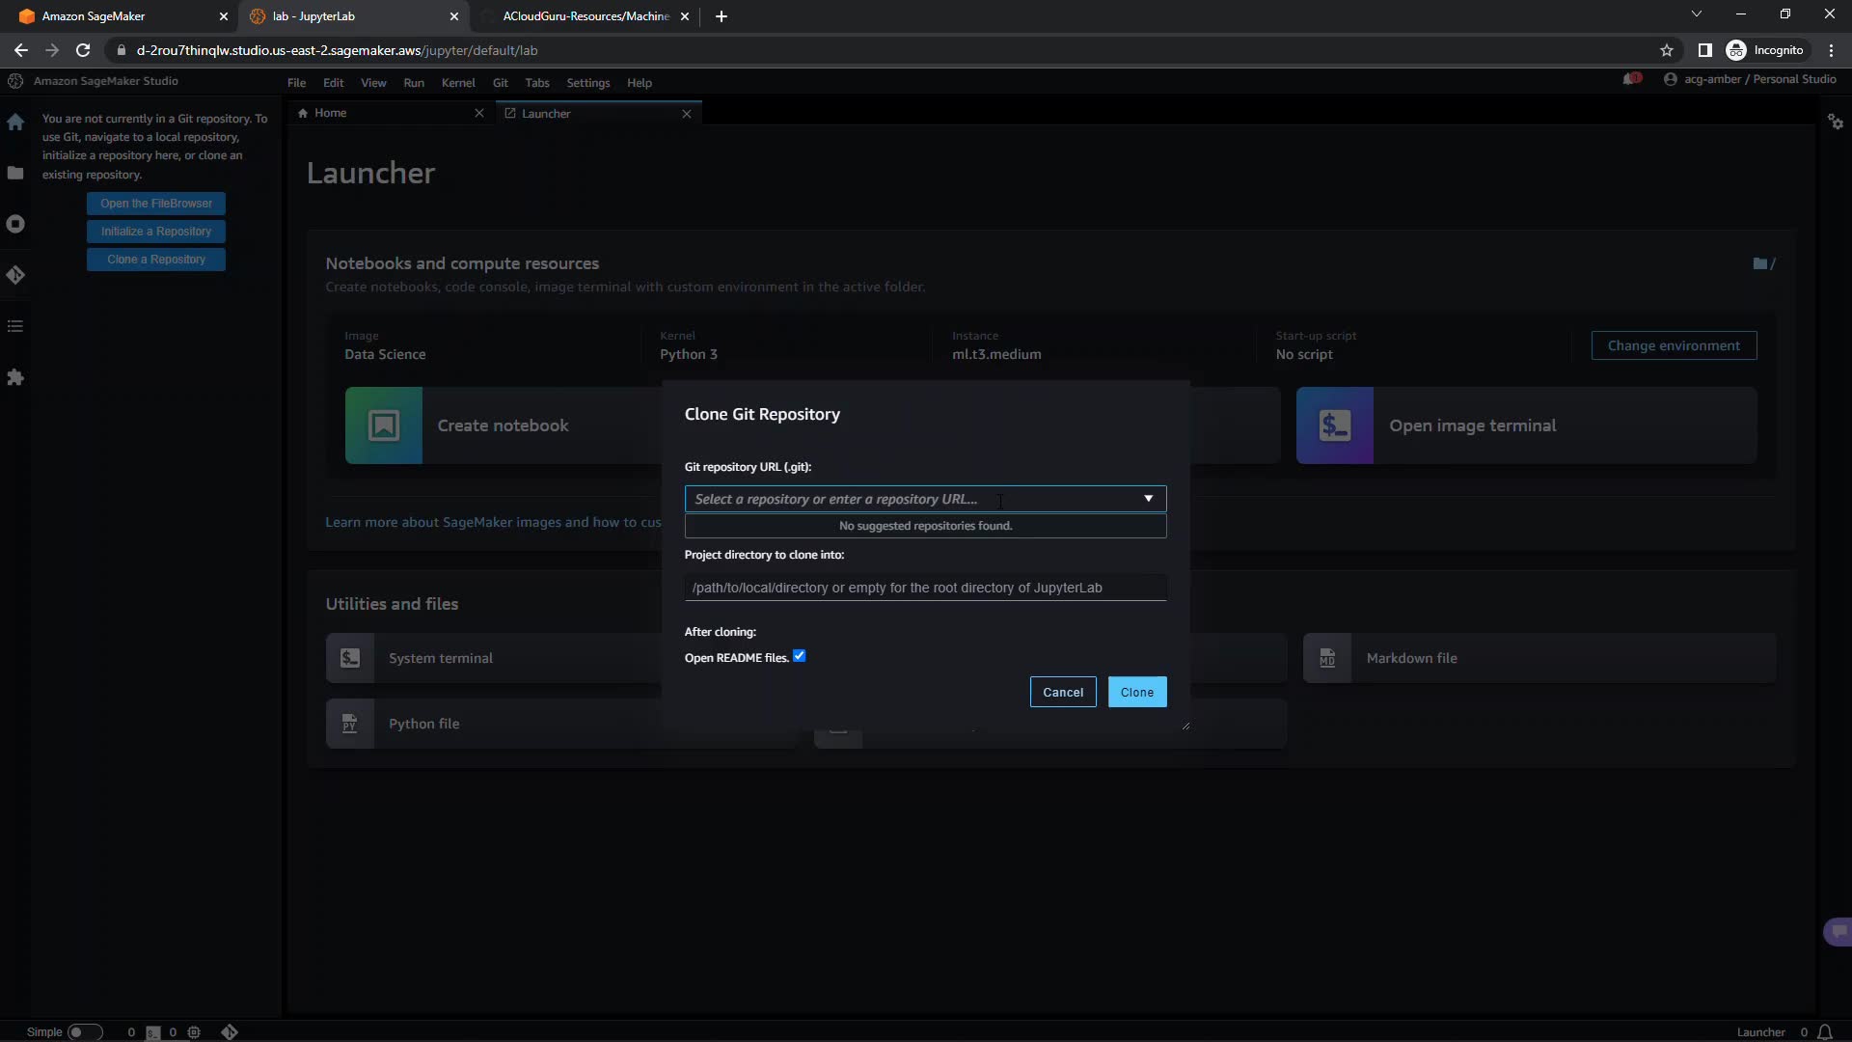
Task: Open the Kernel menu
Action: 458,83
